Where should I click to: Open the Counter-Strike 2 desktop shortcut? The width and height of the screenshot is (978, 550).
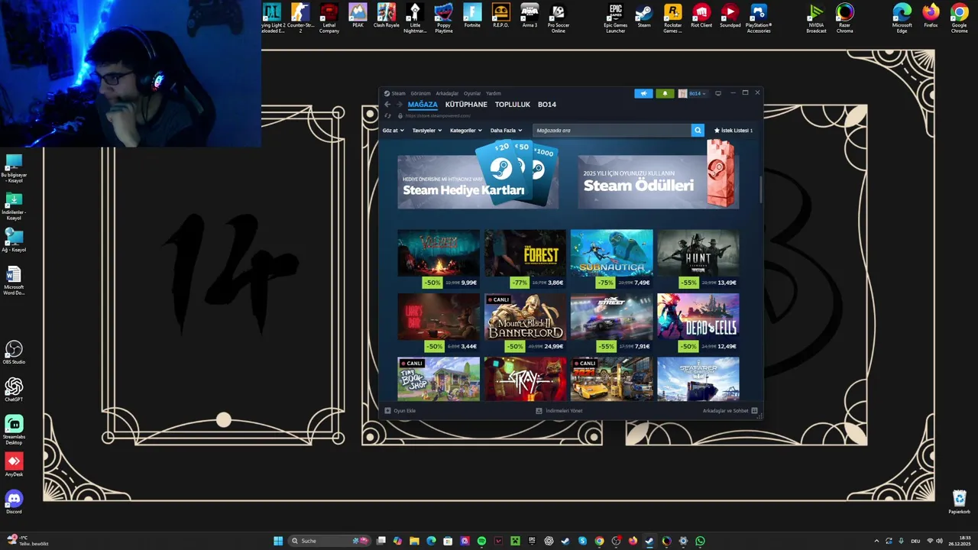pyautogui.click(x=300, y=18)
